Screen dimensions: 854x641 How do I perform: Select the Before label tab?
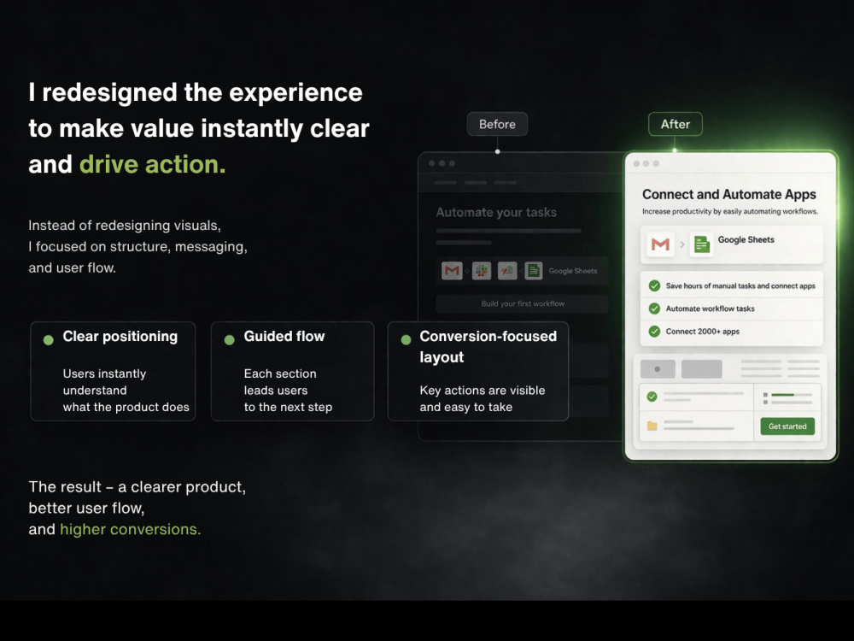click(497, 124)
